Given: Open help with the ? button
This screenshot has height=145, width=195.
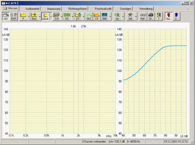Looking at the screenshot, I should coord(159,17).
